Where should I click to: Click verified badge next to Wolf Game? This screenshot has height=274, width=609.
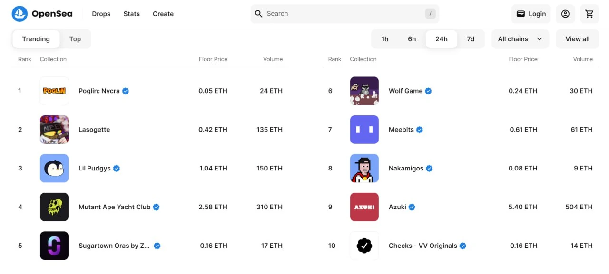(x=428, y=91)
